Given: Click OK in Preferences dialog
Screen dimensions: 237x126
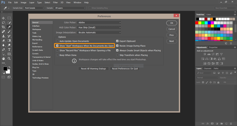Looking at the screenshot, I should pos(172,23).
